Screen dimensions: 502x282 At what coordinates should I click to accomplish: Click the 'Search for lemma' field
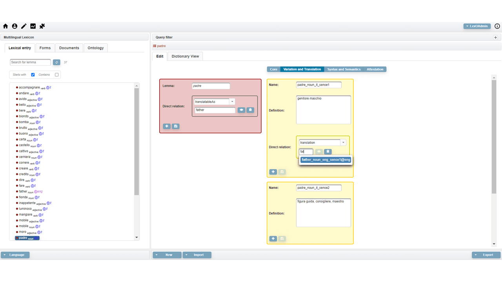coord(30,62)
